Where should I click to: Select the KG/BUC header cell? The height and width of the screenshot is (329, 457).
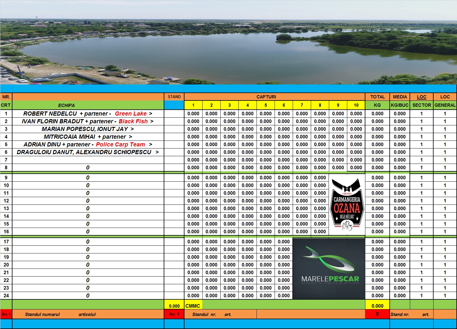(x=400, y=105)
